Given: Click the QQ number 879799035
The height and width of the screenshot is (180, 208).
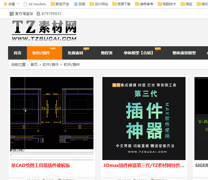Looking at the screenshot, I should (x=52, y=14).
